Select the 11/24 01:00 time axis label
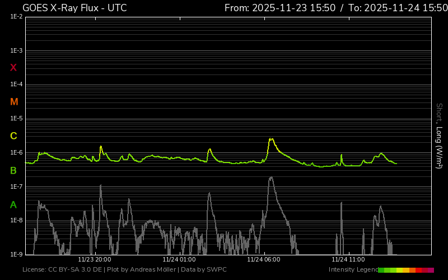 179,259
